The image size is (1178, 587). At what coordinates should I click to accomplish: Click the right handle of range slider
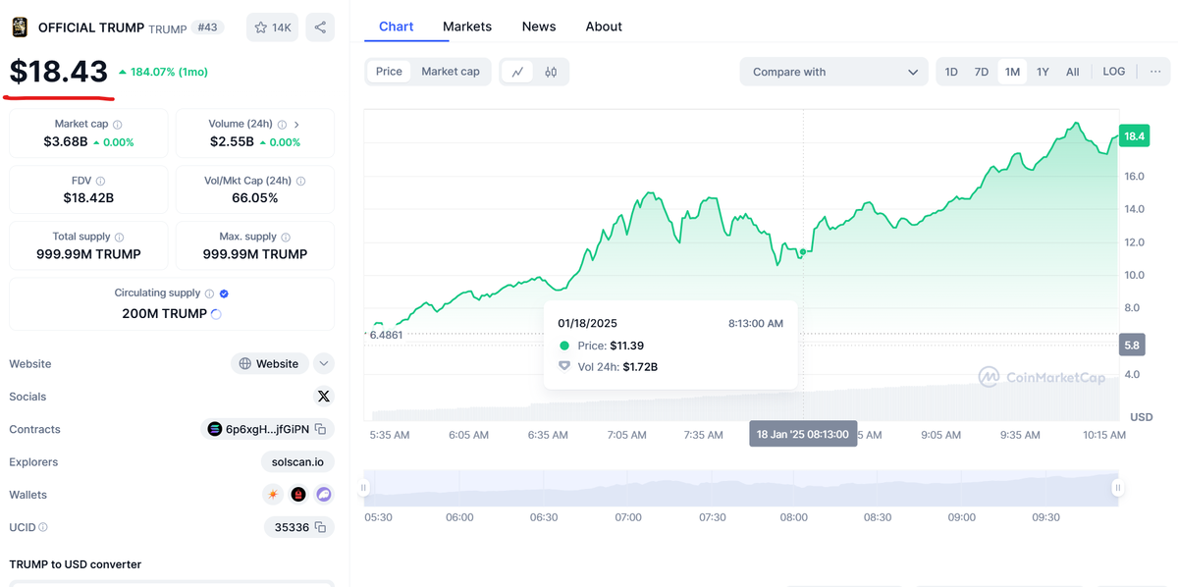[x=1116, y=488]
